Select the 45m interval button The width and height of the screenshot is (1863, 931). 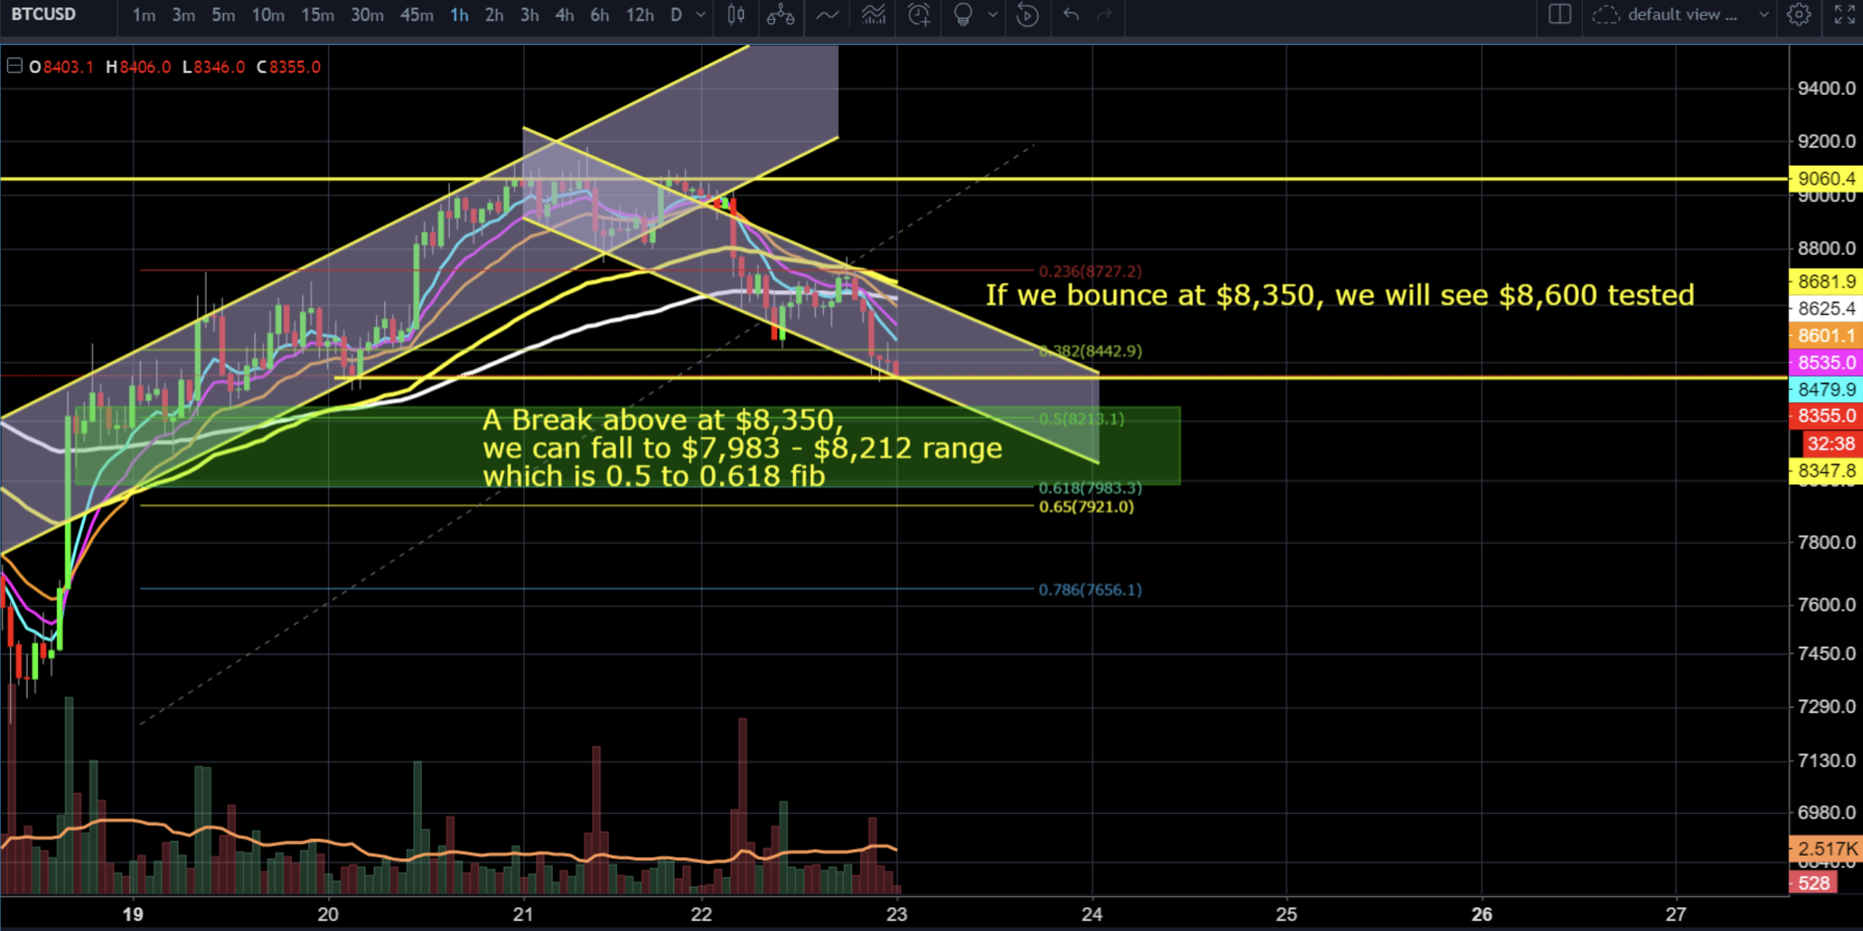pos(417,15)
